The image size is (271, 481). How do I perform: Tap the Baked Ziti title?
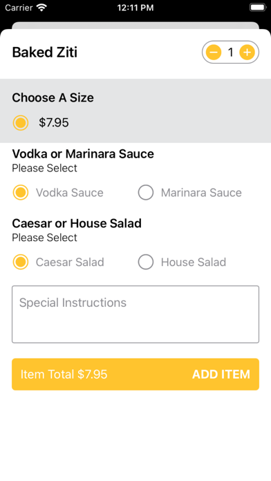point(45,52)
